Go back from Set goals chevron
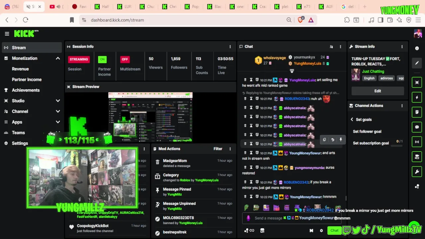425x239 pixels. point(352,119)
